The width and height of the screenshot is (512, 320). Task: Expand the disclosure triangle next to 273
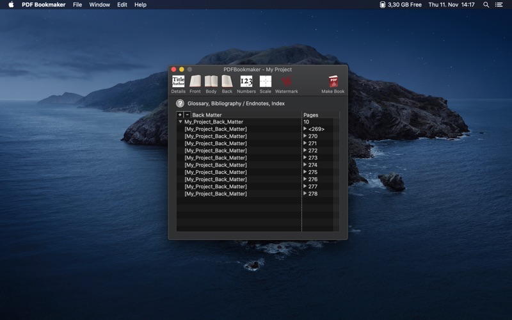[305, 157]
